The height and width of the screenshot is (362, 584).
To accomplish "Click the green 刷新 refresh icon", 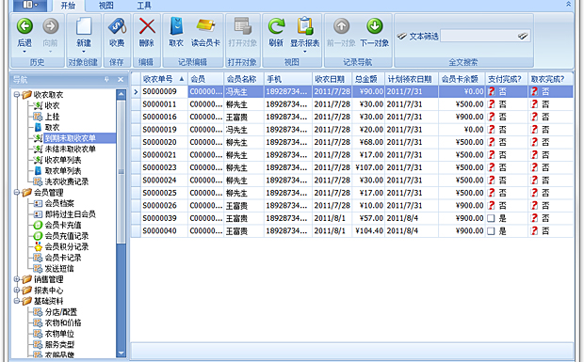I will [276, 26].
